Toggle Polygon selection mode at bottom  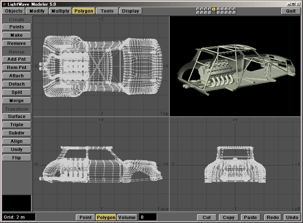tap(106, 217)
